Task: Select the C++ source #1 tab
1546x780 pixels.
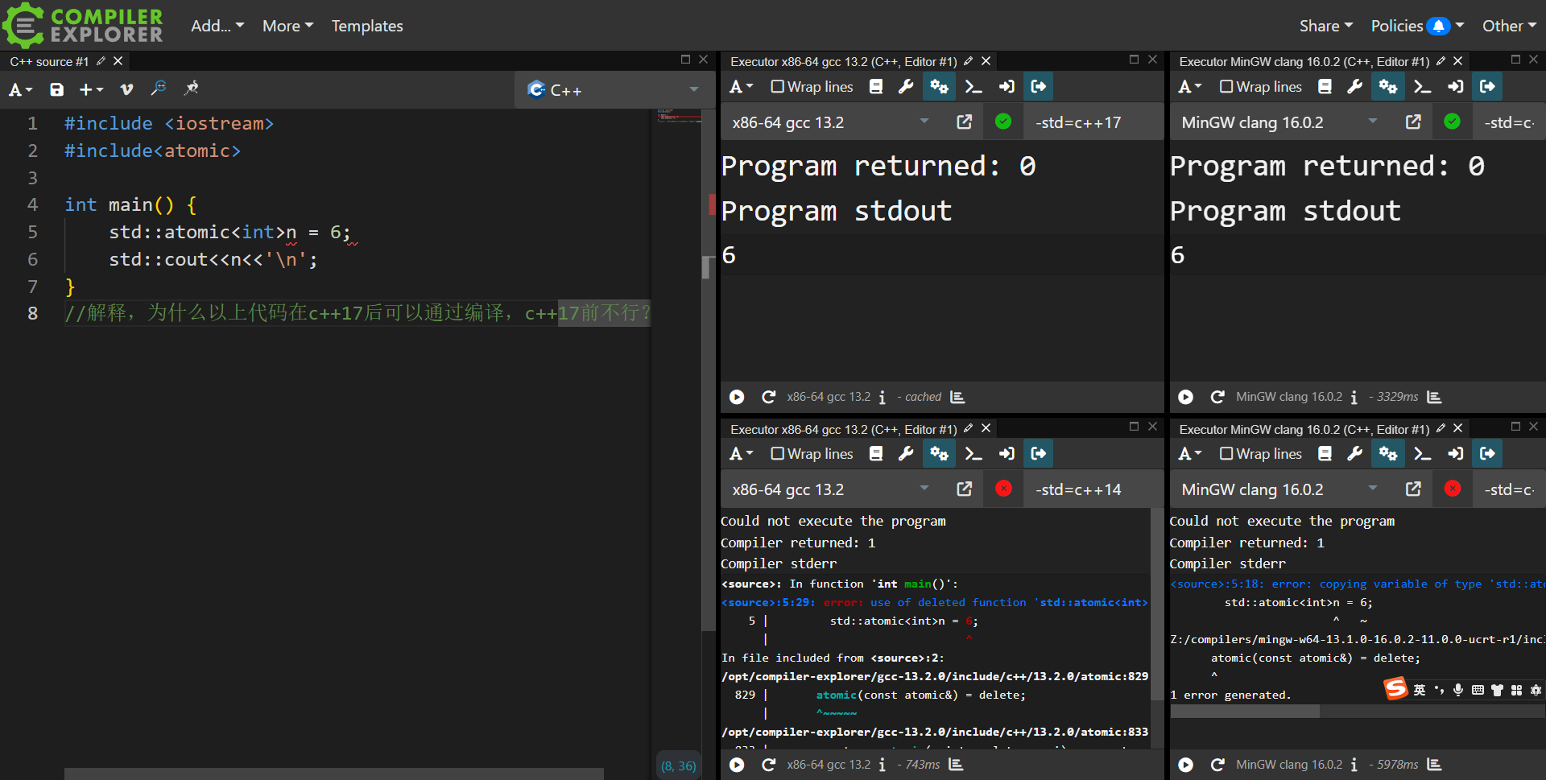Action: point(49,61)
